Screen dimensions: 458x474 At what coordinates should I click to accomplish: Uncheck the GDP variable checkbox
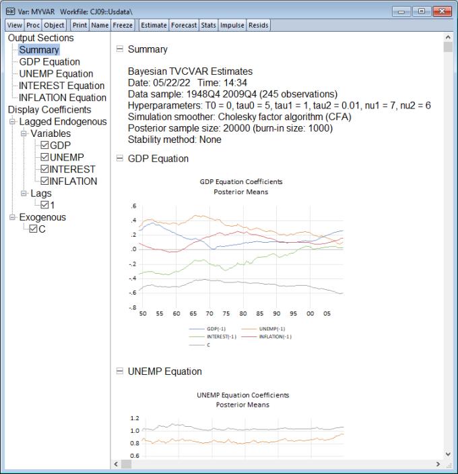pos(44,146)
